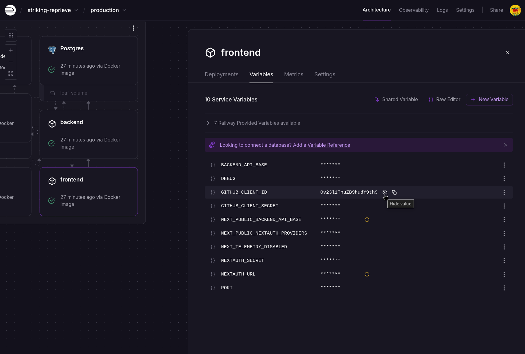Viewport: 525px width, 354px height.
Task: Open your profile avatar menu
Action: 515,10
